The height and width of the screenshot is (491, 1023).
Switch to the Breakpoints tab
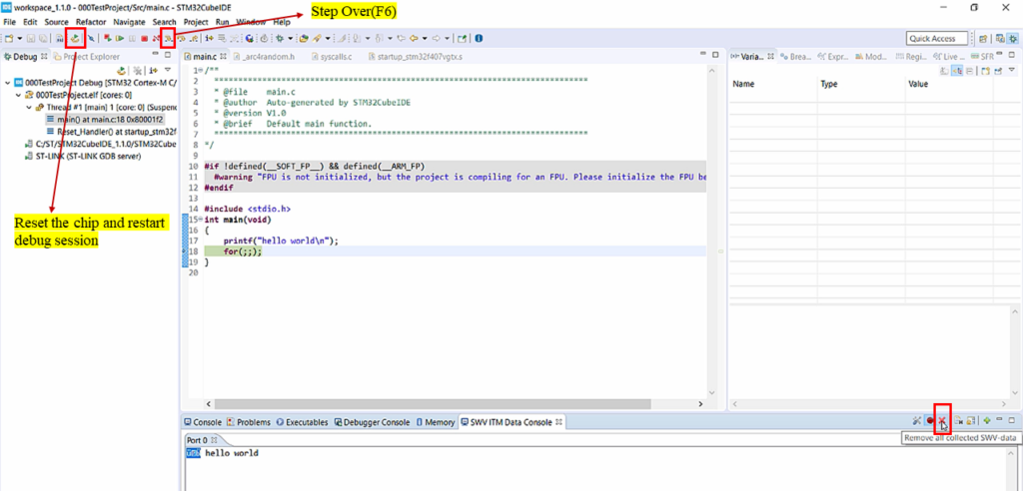(794, 57)
